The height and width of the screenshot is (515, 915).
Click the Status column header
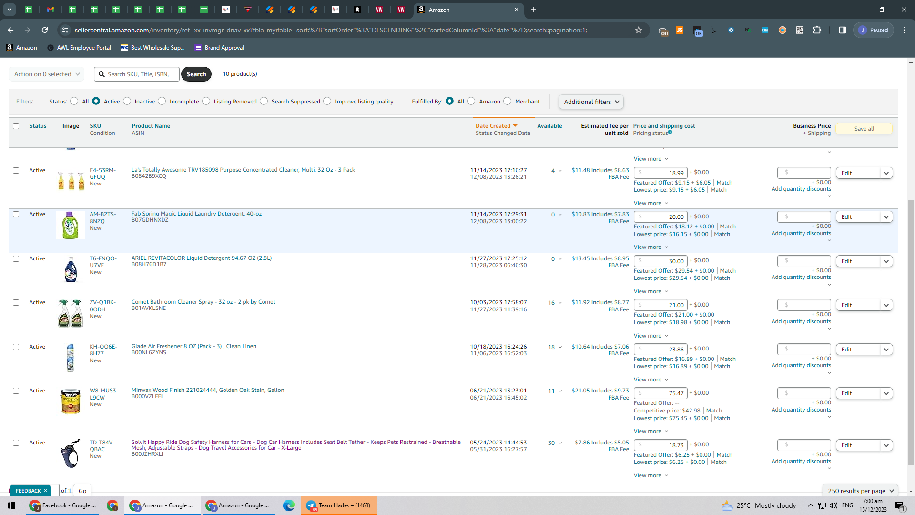38,126
